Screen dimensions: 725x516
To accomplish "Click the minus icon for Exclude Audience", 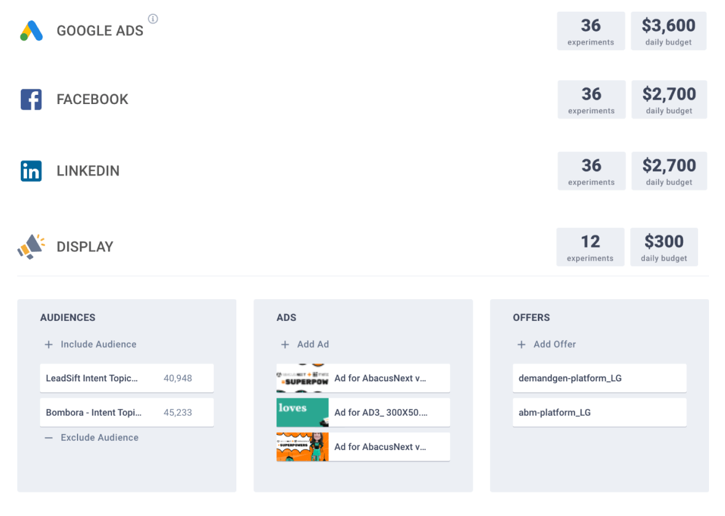I will [x=49, y=438].
